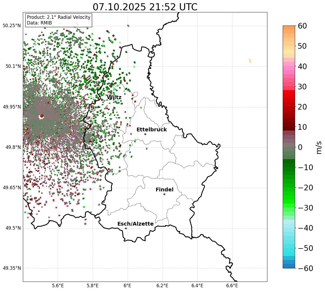Click the 49.5°N latitude tick label
Viewport: 325px width, 291px height.
pos(13,228)
